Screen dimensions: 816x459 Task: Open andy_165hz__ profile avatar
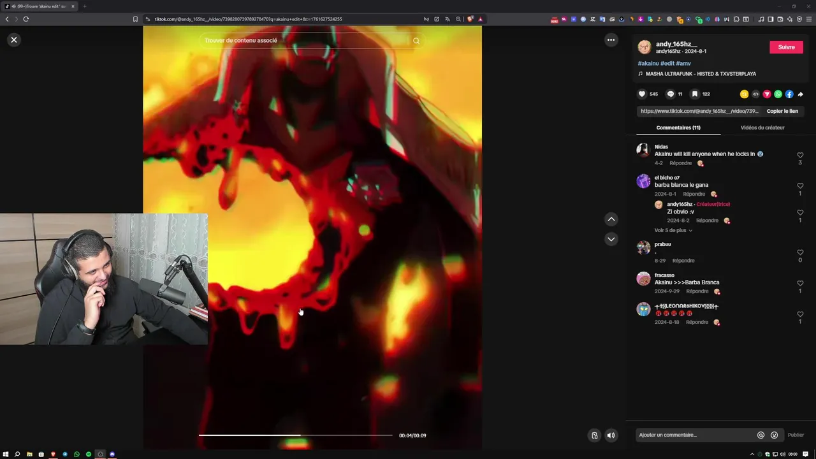click(x=645, y=47)
